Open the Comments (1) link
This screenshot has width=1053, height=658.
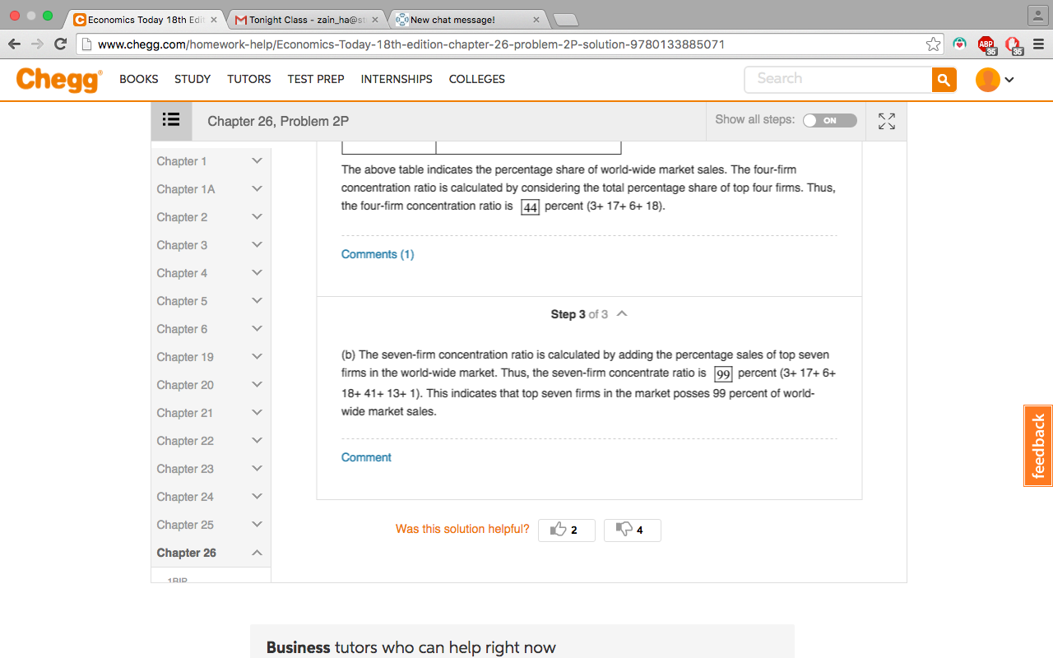coord(378,254)
